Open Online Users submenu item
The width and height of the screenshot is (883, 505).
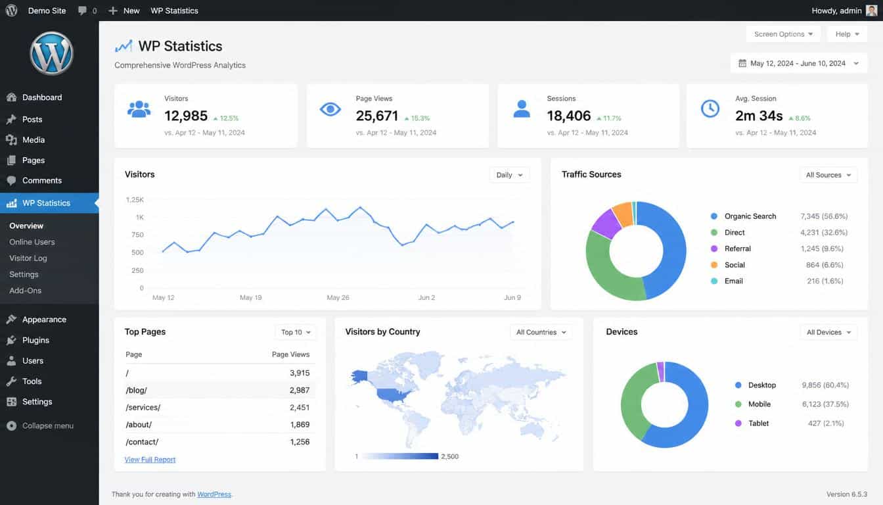tap(32, 242)
